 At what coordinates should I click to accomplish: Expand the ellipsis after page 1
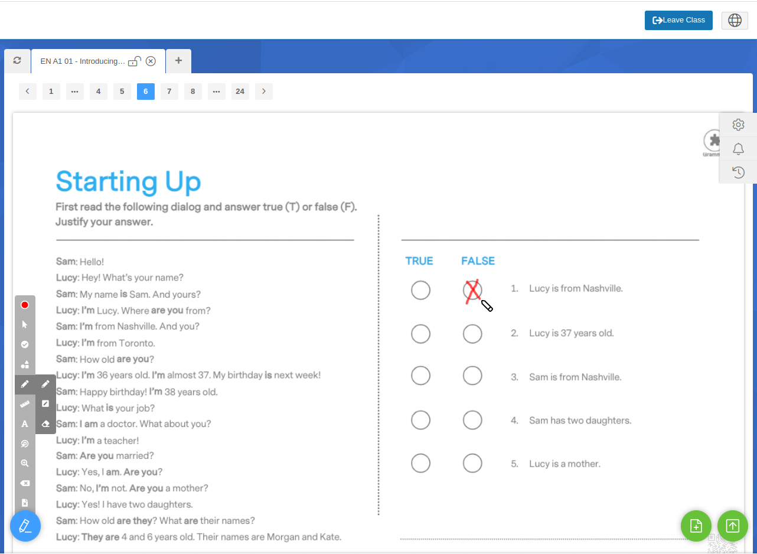[x=75, y=92]
